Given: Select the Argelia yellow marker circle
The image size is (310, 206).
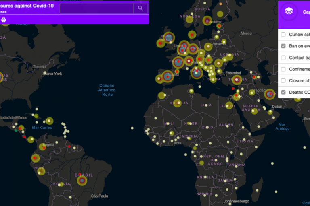Looking at the screenshot, I should [177, 103].
